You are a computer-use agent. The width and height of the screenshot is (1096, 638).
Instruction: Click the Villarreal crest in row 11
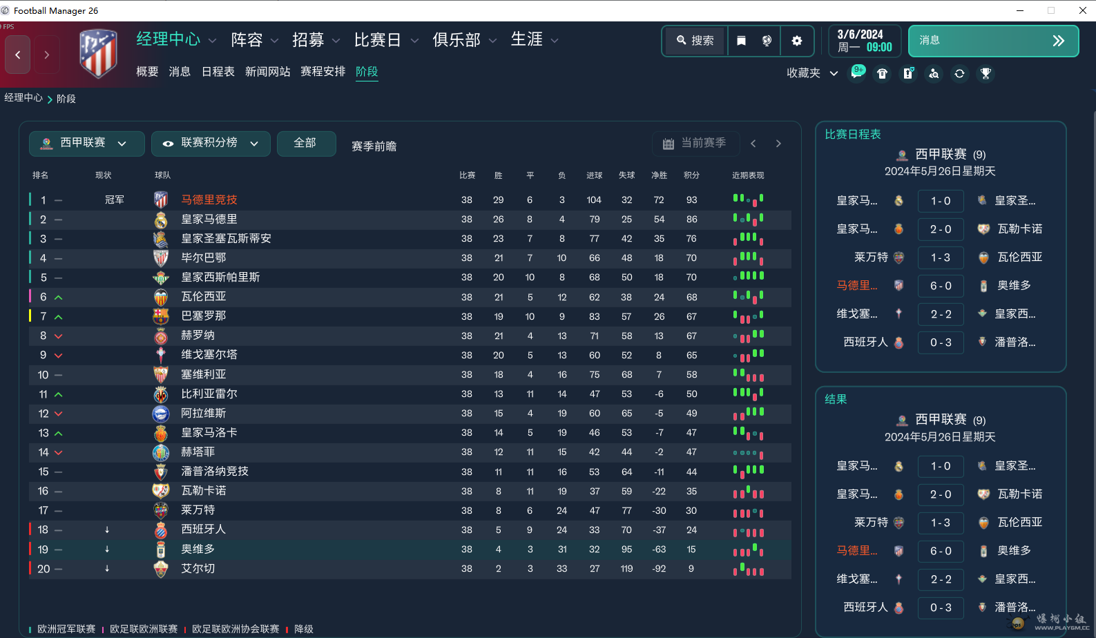coord(161,394)
